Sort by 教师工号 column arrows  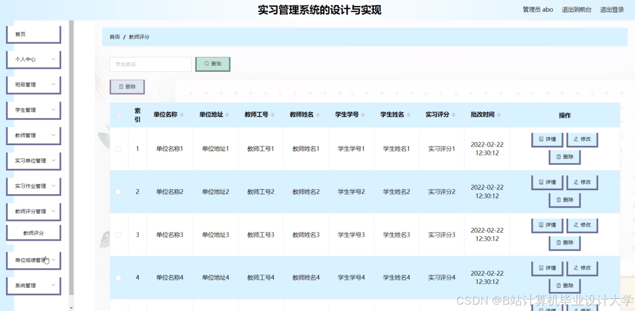pos(272,115)
